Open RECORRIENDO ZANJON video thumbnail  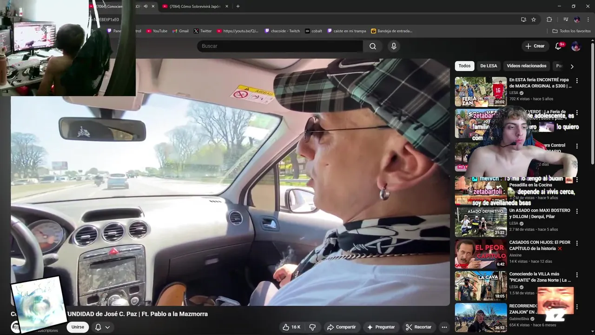coord(481,318)
